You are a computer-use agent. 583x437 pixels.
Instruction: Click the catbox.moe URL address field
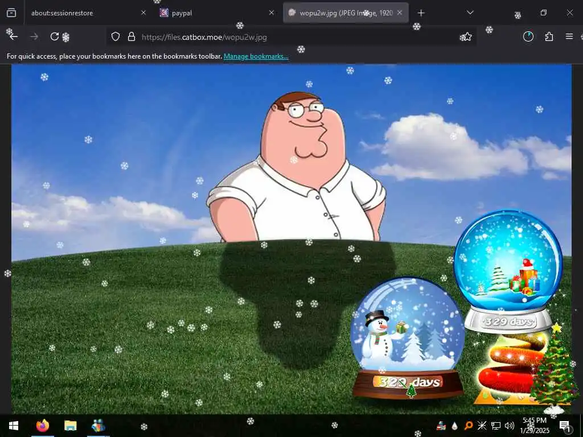291,37
